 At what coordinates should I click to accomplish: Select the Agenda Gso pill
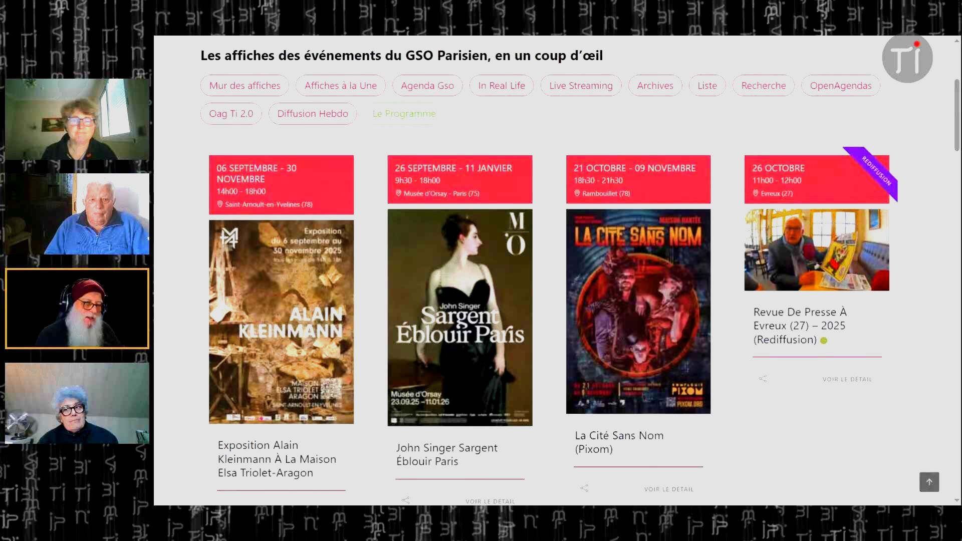(427, 86)
